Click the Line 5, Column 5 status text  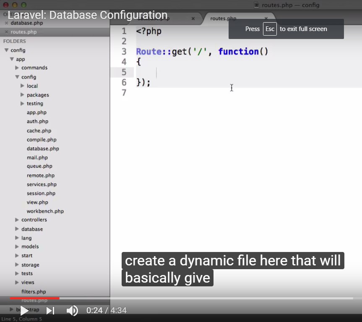coord(21,319)
